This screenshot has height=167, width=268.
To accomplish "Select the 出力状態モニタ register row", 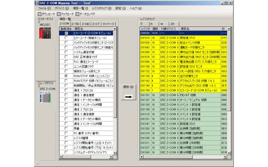I will 184,76.
